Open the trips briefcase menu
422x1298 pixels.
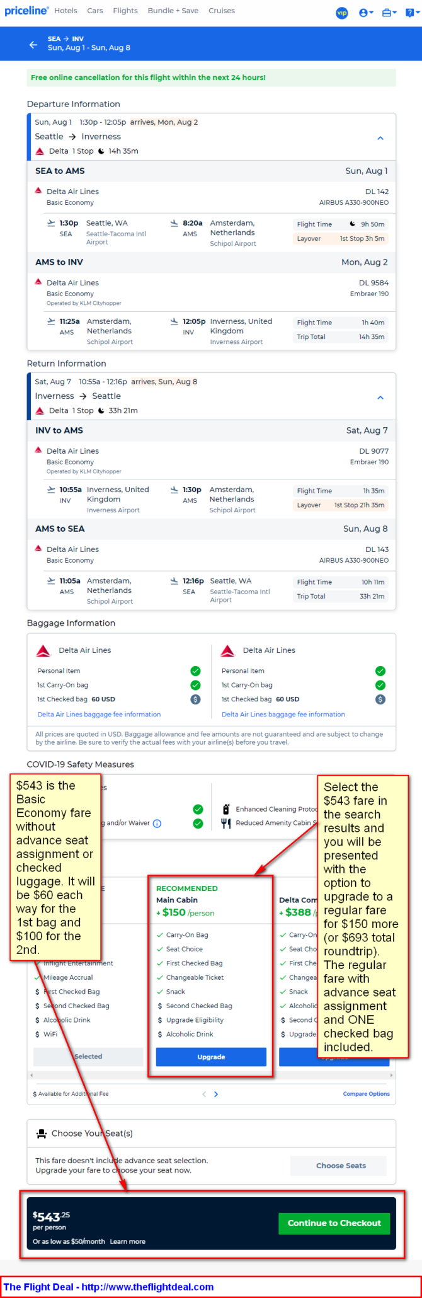[389, 13]
